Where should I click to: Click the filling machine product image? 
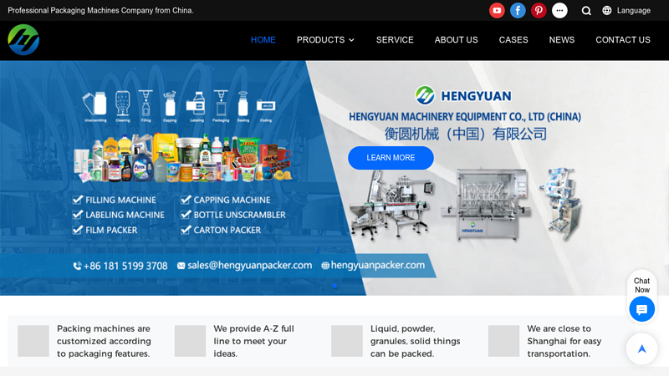pos(488,205)
